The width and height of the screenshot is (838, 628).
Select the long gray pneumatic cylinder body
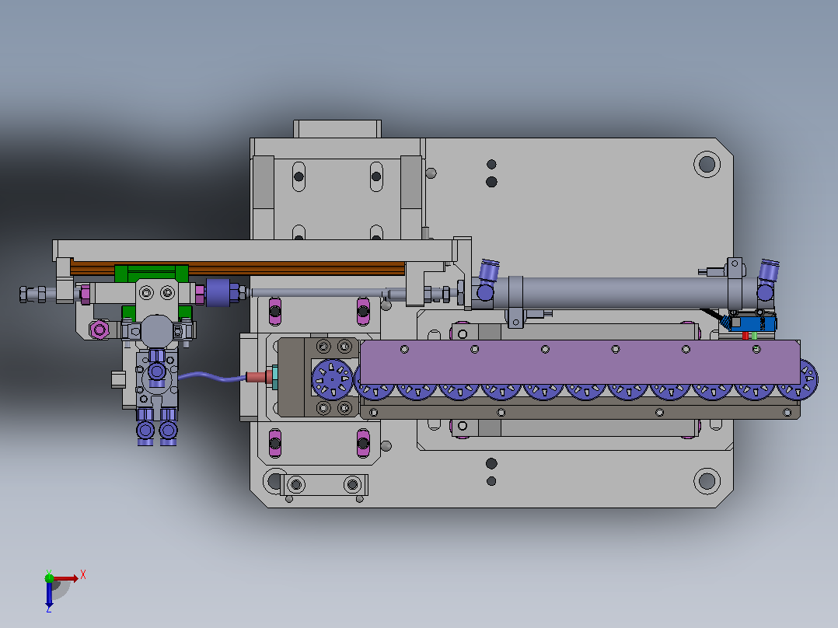tap(623, 292)
